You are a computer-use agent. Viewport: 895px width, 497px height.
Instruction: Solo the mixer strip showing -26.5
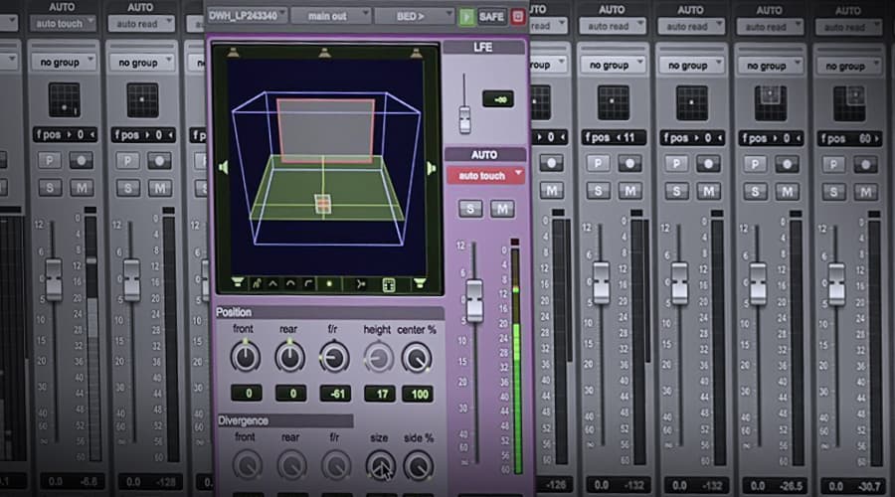755,191
